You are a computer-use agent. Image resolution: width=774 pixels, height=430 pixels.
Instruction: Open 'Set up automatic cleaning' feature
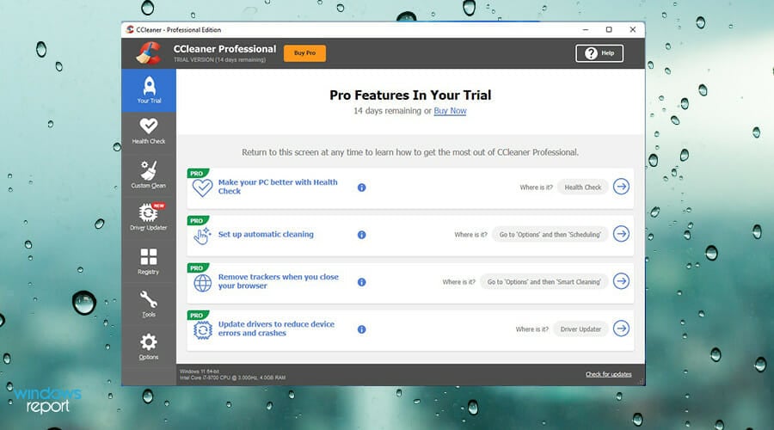point(266,235)
